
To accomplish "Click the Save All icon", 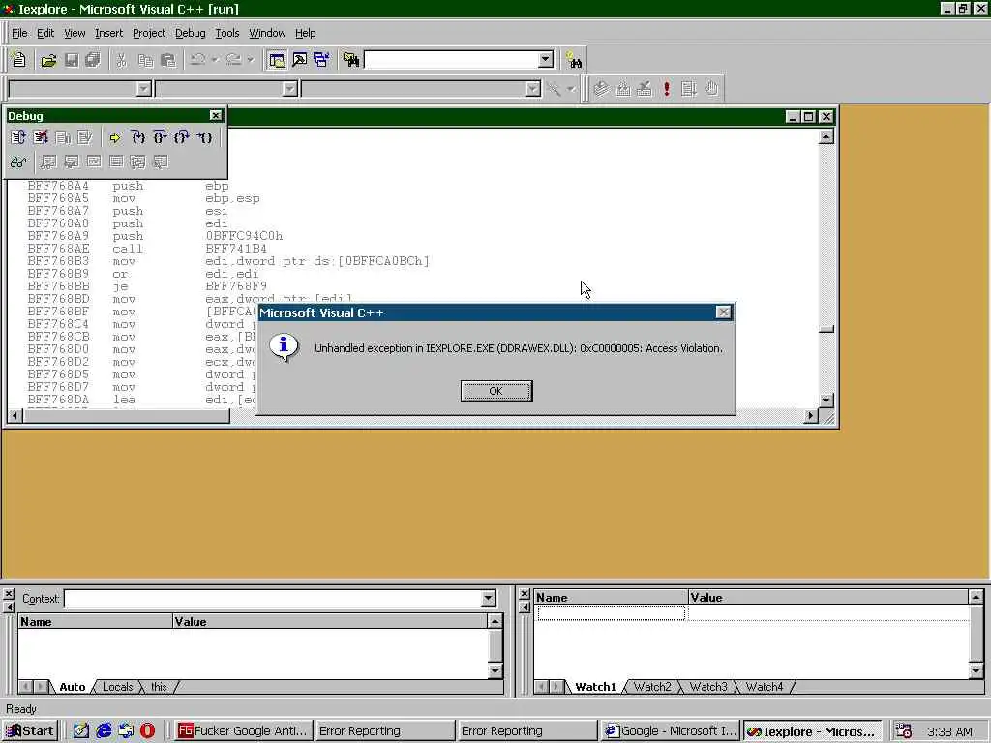I will 93,60.
